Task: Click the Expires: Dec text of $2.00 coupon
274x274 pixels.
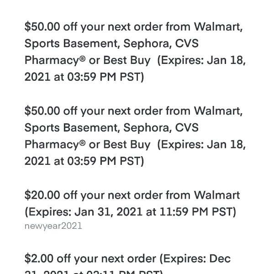Action: pyautogui.click(x=195, y=259)
